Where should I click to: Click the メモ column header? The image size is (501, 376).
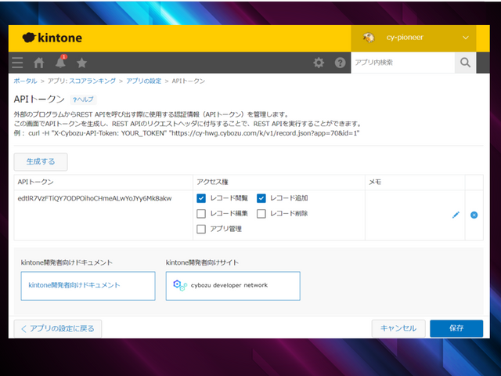tap(375, 183)
